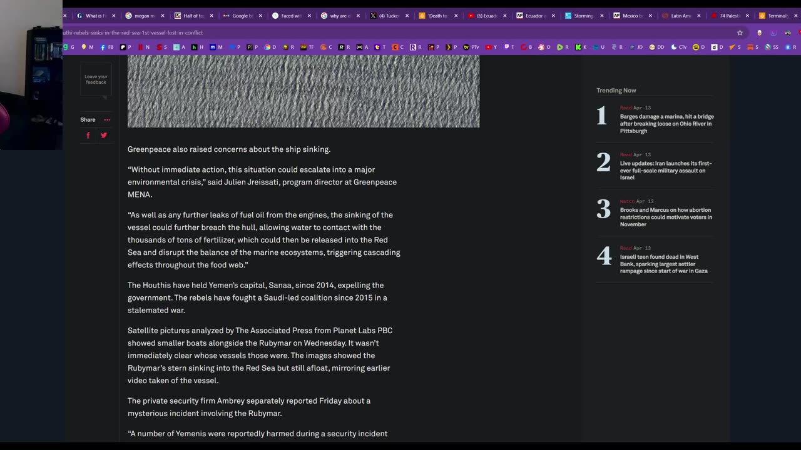Click paragraph 'Greenpeace also raised concerns'
This screenshot has width=801, height=450.
(229, 149)
